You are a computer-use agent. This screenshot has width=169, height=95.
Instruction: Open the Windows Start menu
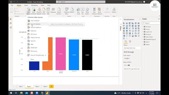point(11,93)
